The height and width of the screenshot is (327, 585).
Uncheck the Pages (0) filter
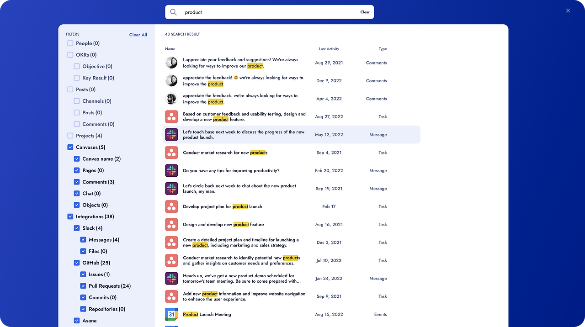coord(77,170)
